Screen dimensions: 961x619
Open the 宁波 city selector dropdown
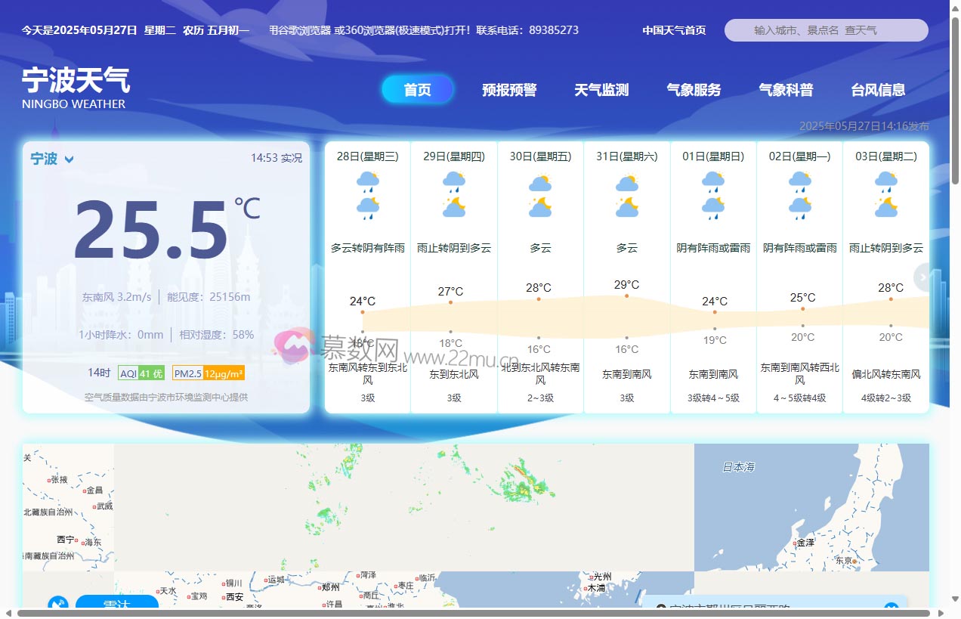point(52,159)
